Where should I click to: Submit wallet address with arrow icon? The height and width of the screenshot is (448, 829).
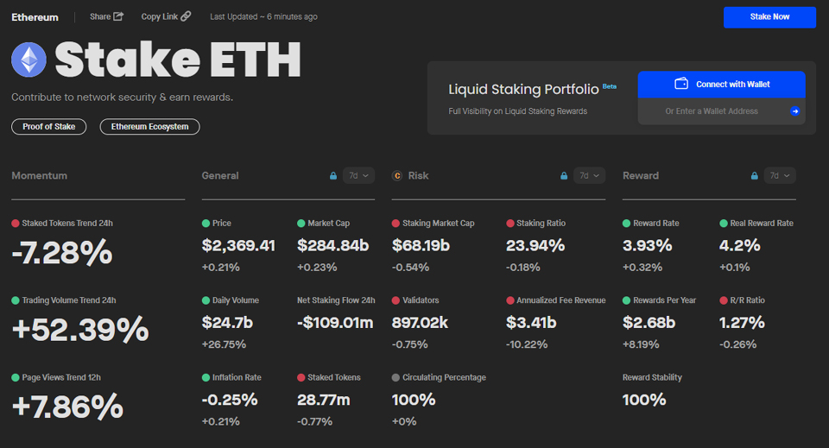click(794, 111)
